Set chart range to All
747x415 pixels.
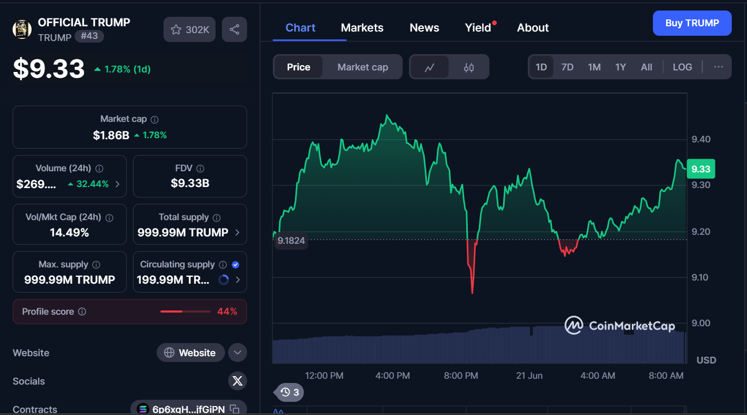[x=647, y=67]
